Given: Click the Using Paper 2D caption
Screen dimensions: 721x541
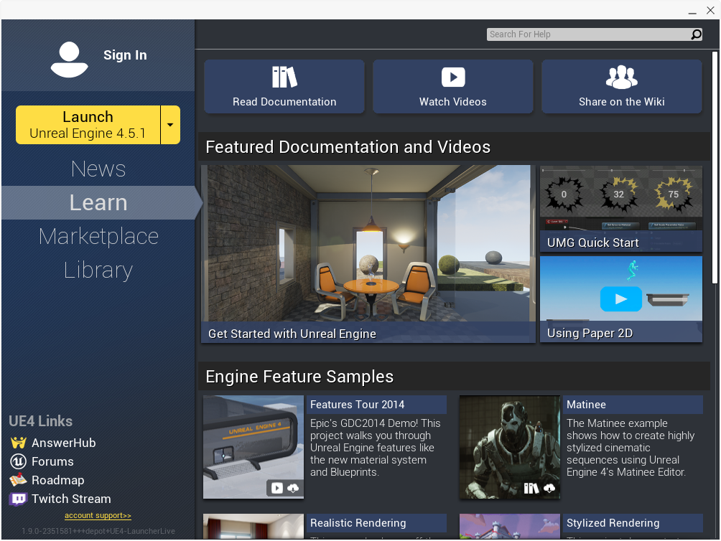Looking at the screenshot, I should pos(590,334).
